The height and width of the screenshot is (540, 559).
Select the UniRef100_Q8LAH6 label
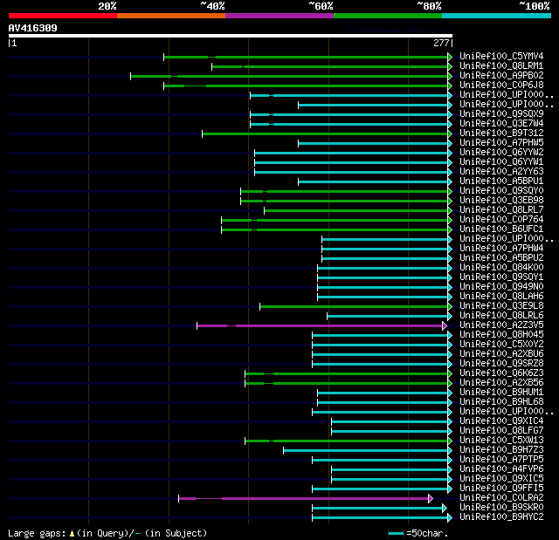(501, 297)
